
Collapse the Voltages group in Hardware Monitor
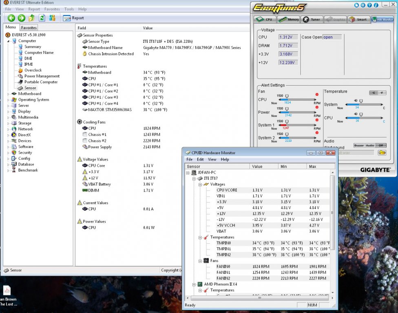click(x=200, y=184)
